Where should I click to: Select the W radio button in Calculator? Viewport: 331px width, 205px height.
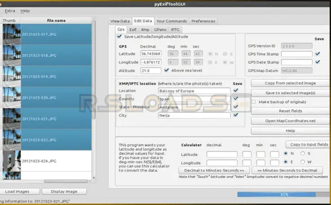(303, 162)
